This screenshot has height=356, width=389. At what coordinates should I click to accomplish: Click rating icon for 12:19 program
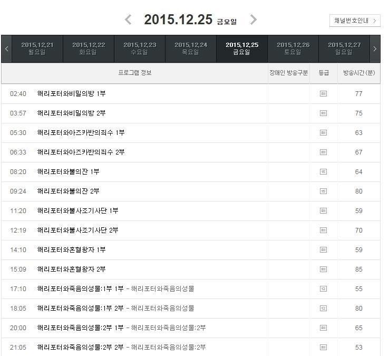coord(323,230)
